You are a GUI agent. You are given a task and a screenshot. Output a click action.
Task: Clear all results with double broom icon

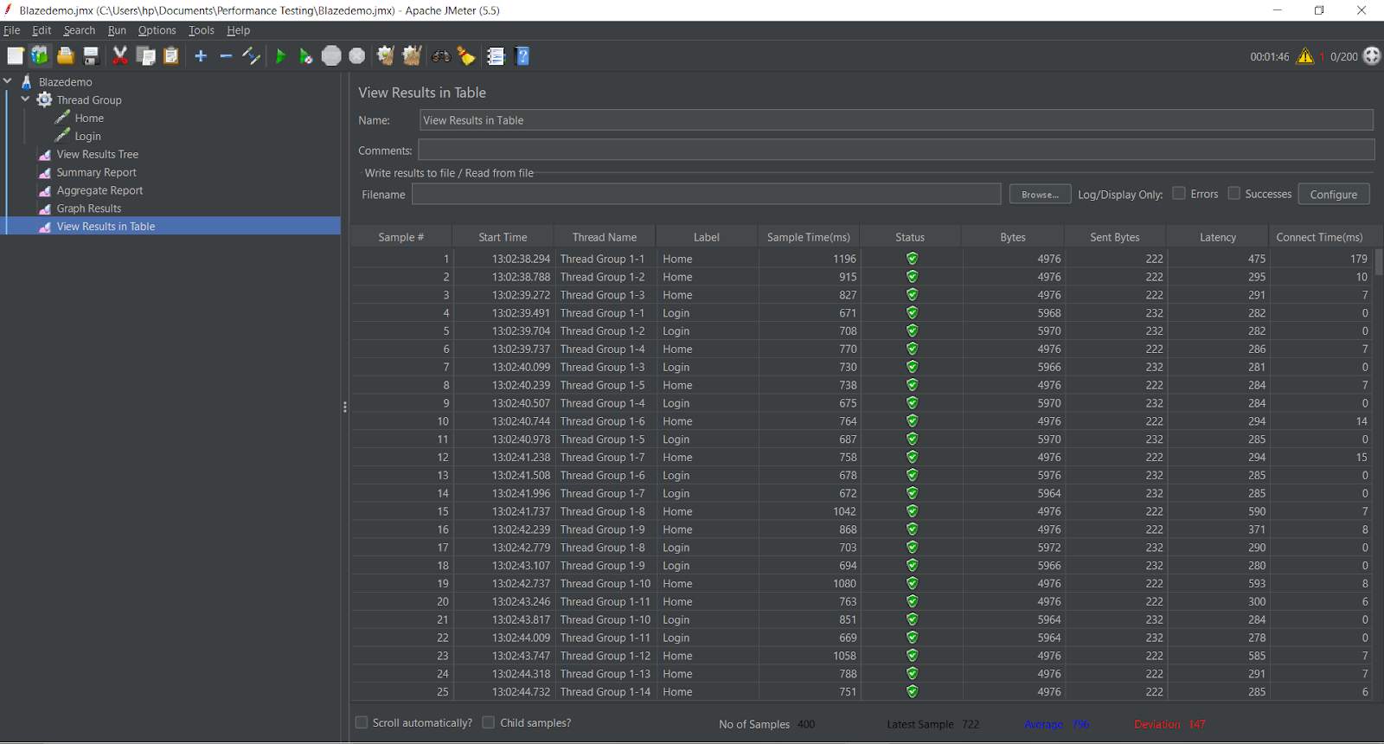click(x=412, y=56)
